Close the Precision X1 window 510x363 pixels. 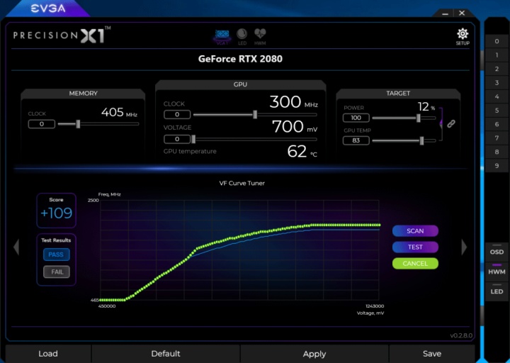coord(462,13)
